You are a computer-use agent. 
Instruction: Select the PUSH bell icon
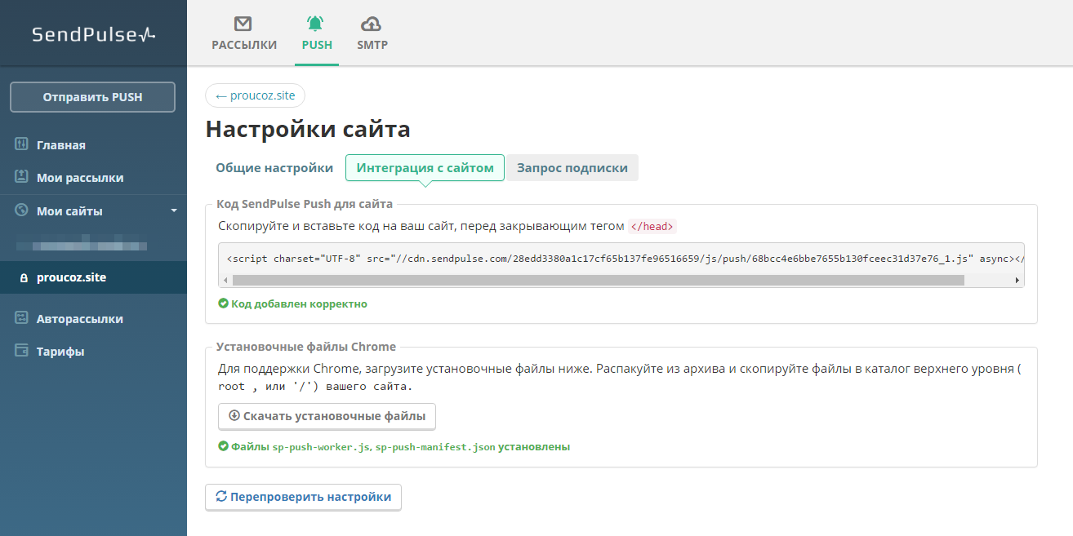click(x=315, y=24)
